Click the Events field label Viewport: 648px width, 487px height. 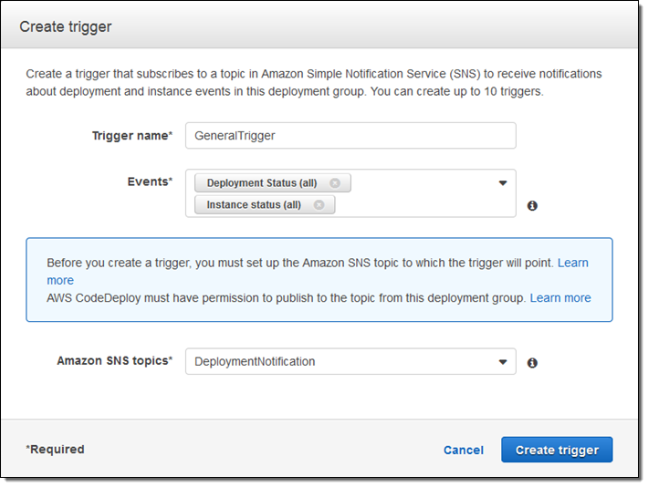[x=150, y=181]
